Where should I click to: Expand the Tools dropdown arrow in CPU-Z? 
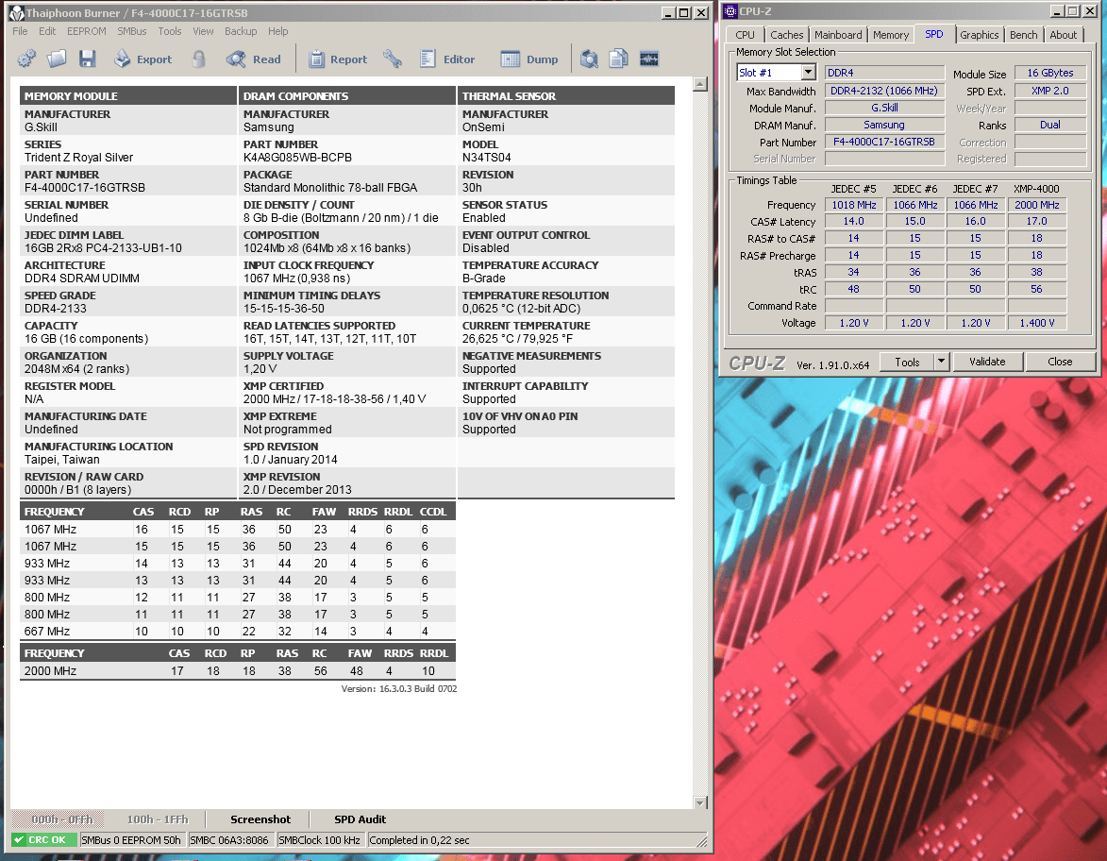tap(941, 362)
